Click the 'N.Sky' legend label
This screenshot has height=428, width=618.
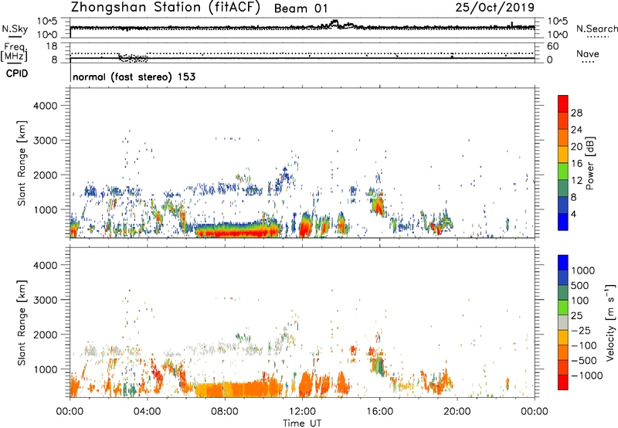15,29
